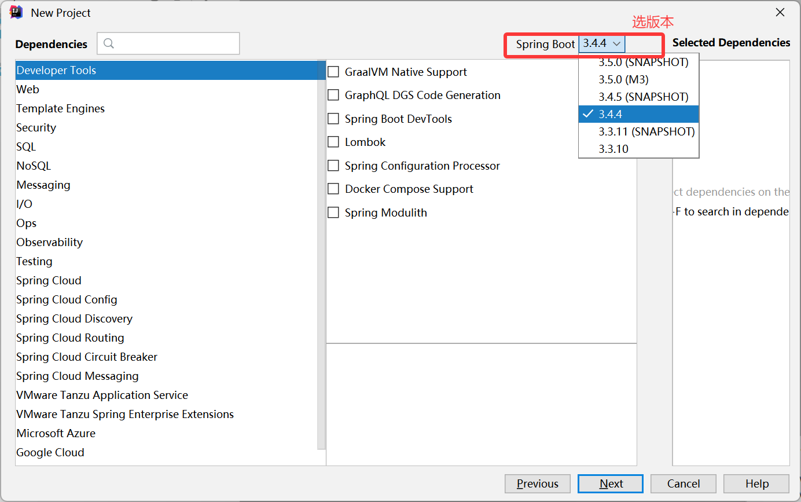
Task: Pick the checked 3.4.4 version entry
Action: click(x=639, y=114)
